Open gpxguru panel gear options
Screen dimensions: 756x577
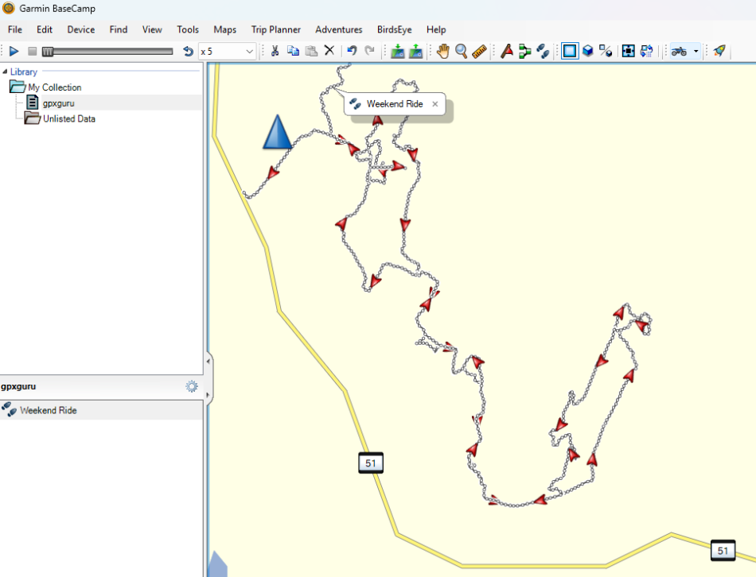[x=192, y=386]
